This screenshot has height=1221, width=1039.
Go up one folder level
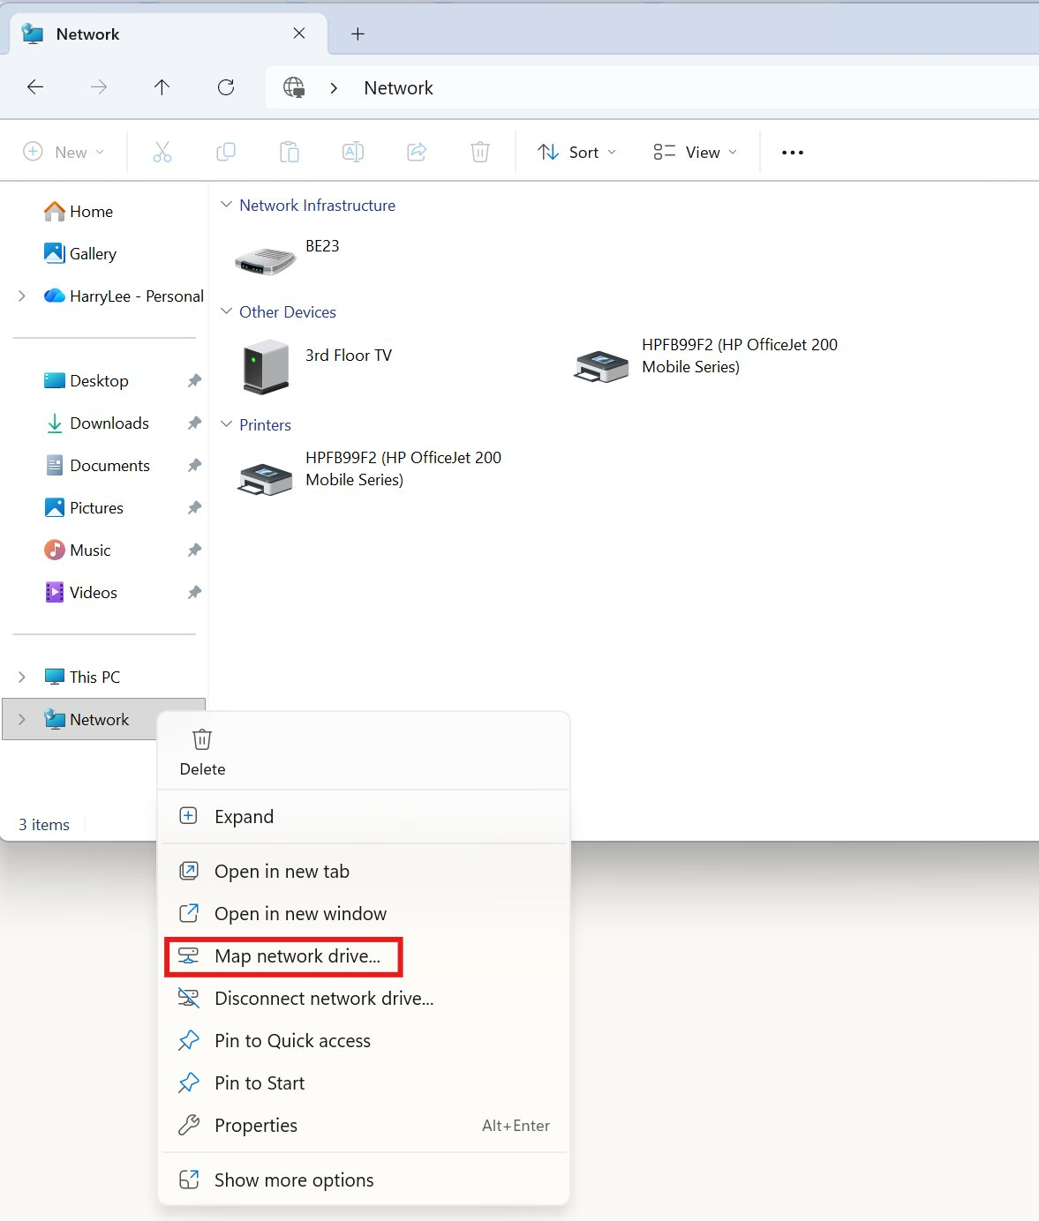pos(162,87)
